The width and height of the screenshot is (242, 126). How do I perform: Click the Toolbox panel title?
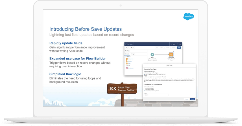pos(127,51)
